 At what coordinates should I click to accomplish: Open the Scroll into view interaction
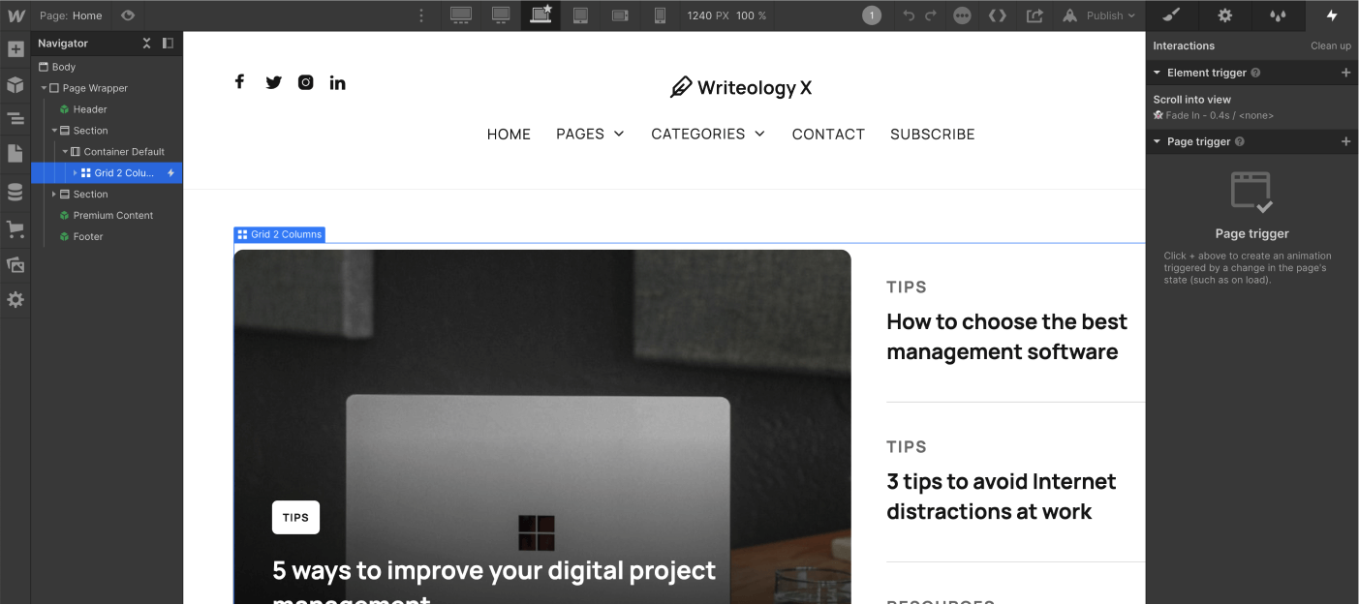(1251, 106)
